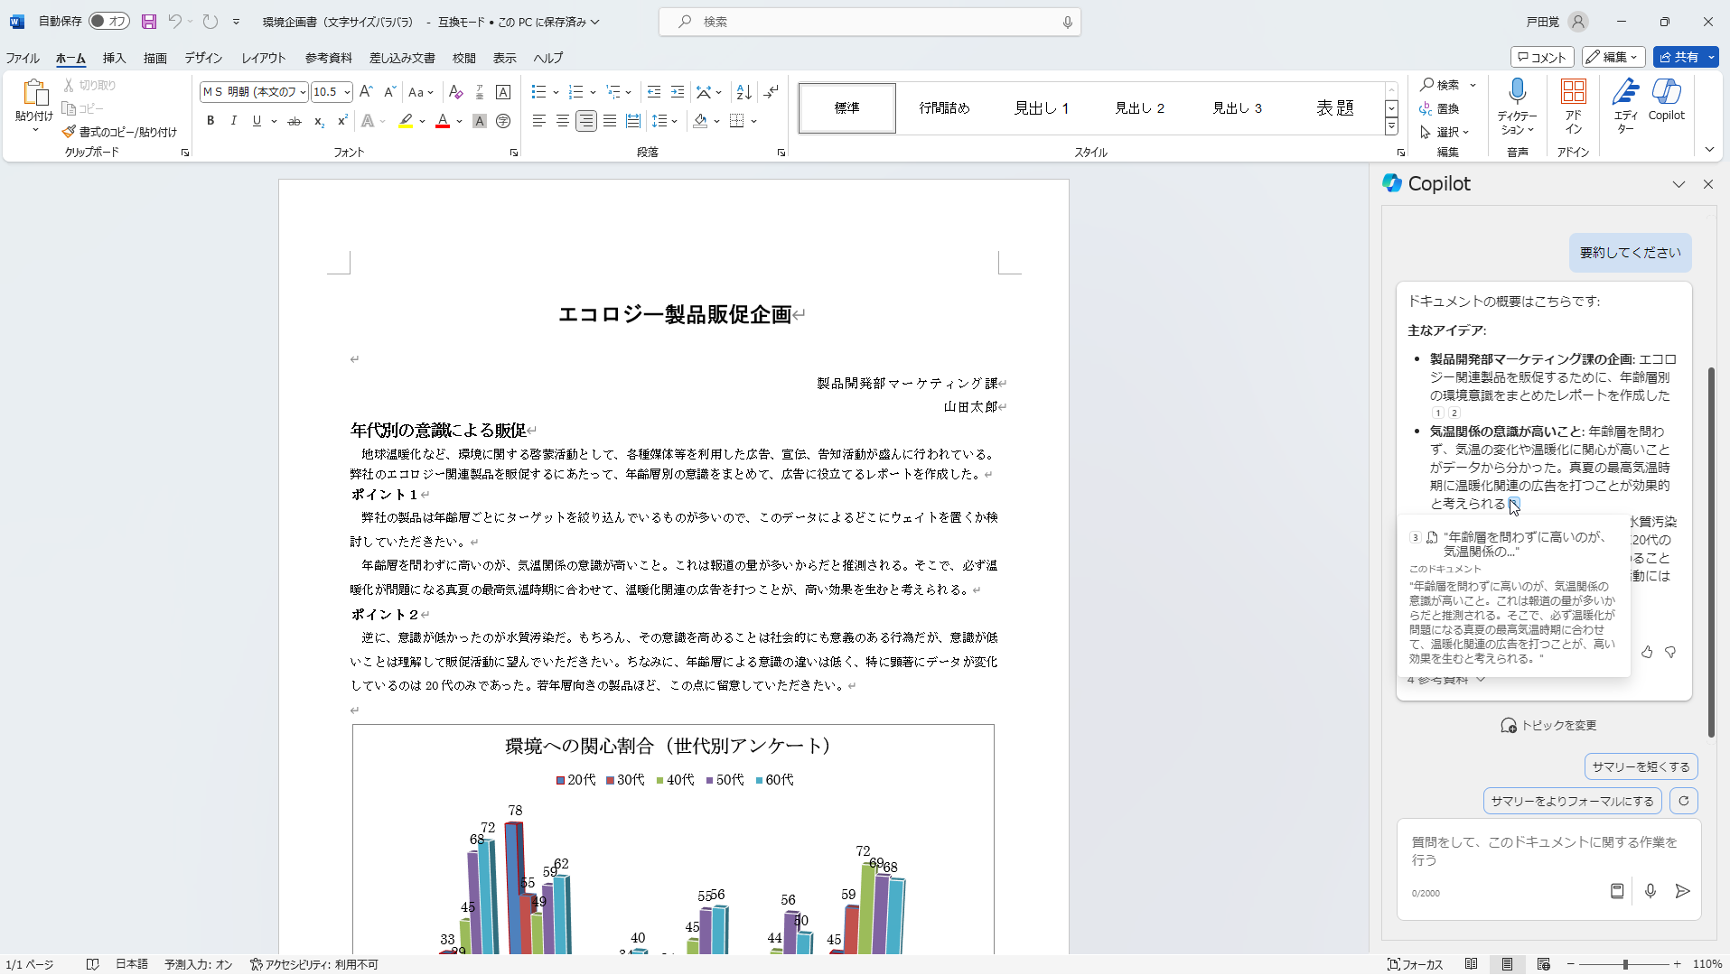Expand the styles gallery

1392,126
